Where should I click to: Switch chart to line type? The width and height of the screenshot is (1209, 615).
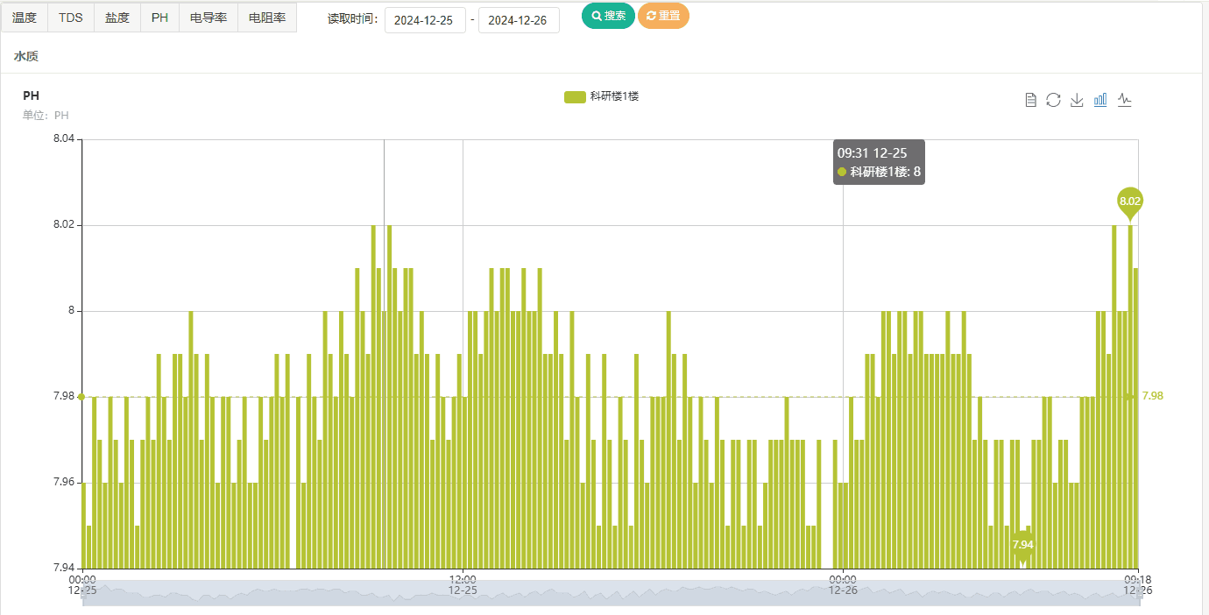click(x=1125, y=100)
